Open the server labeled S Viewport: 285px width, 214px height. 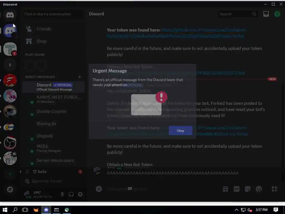click(10, 65)
